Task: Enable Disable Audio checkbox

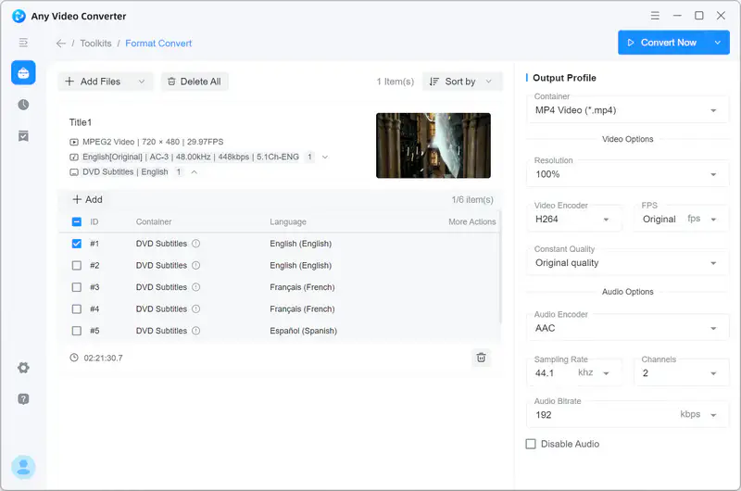Action: tap(531, 444)
